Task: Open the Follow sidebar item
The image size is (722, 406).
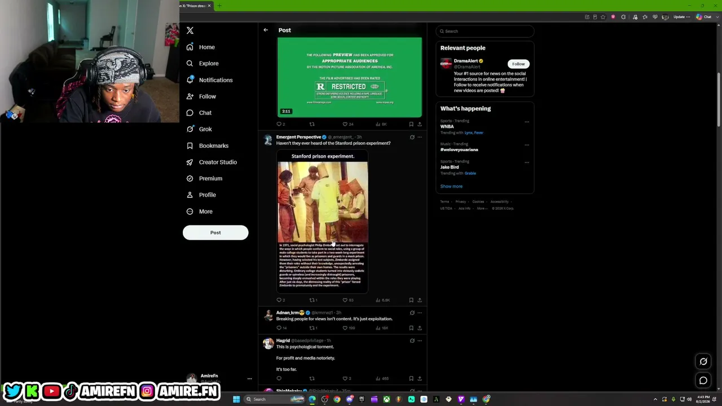Action: (201, 96)
